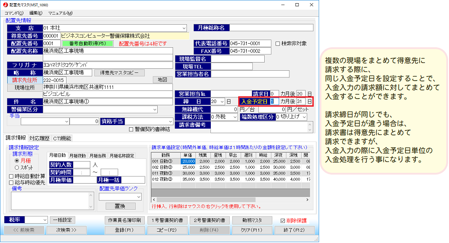Enable the 検索非対象 checkbox
Image resolution: width=449 pixels, height=243 pixels.
278,44
